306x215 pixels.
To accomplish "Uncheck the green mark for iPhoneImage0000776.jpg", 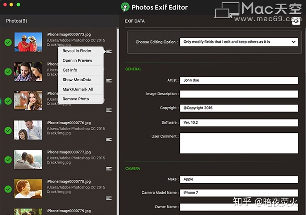I will coord(8,130).
